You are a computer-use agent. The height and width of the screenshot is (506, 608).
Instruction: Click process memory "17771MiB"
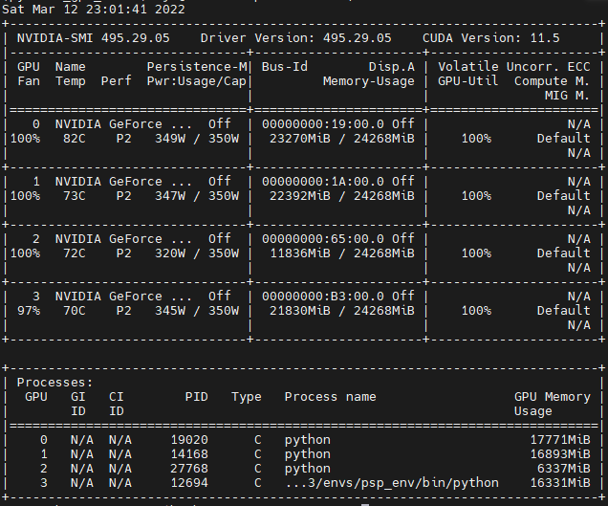[560, 440]
